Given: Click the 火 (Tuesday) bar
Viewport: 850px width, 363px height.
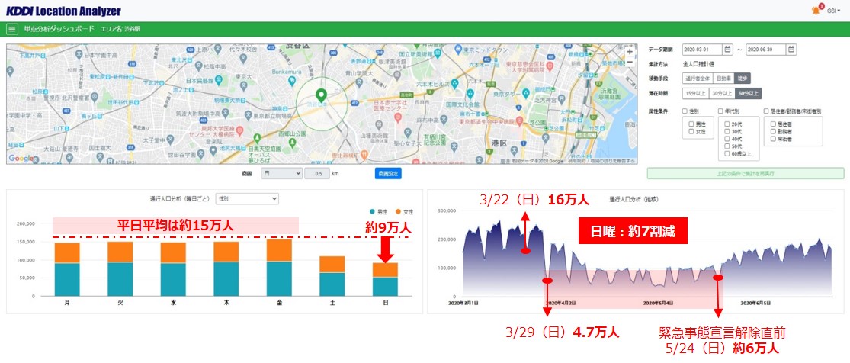Looking at the screenshot, I should point(120,269).
